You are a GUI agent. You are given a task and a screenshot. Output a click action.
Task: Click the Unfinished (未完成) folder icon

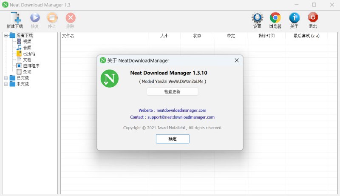click(12, 84)
